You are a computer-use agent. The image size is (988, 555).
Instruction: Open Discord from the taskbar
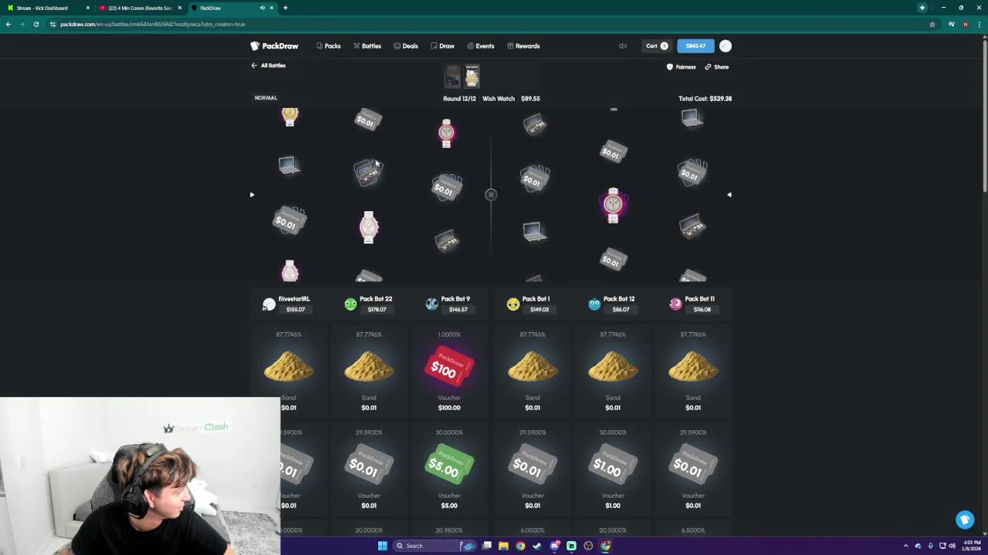[554, 546]
